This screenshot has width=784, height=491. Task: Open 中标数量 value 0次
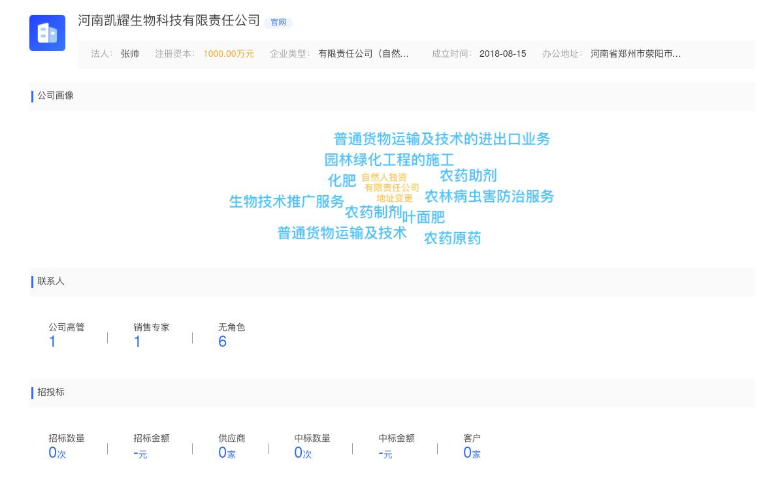(302, 452)
